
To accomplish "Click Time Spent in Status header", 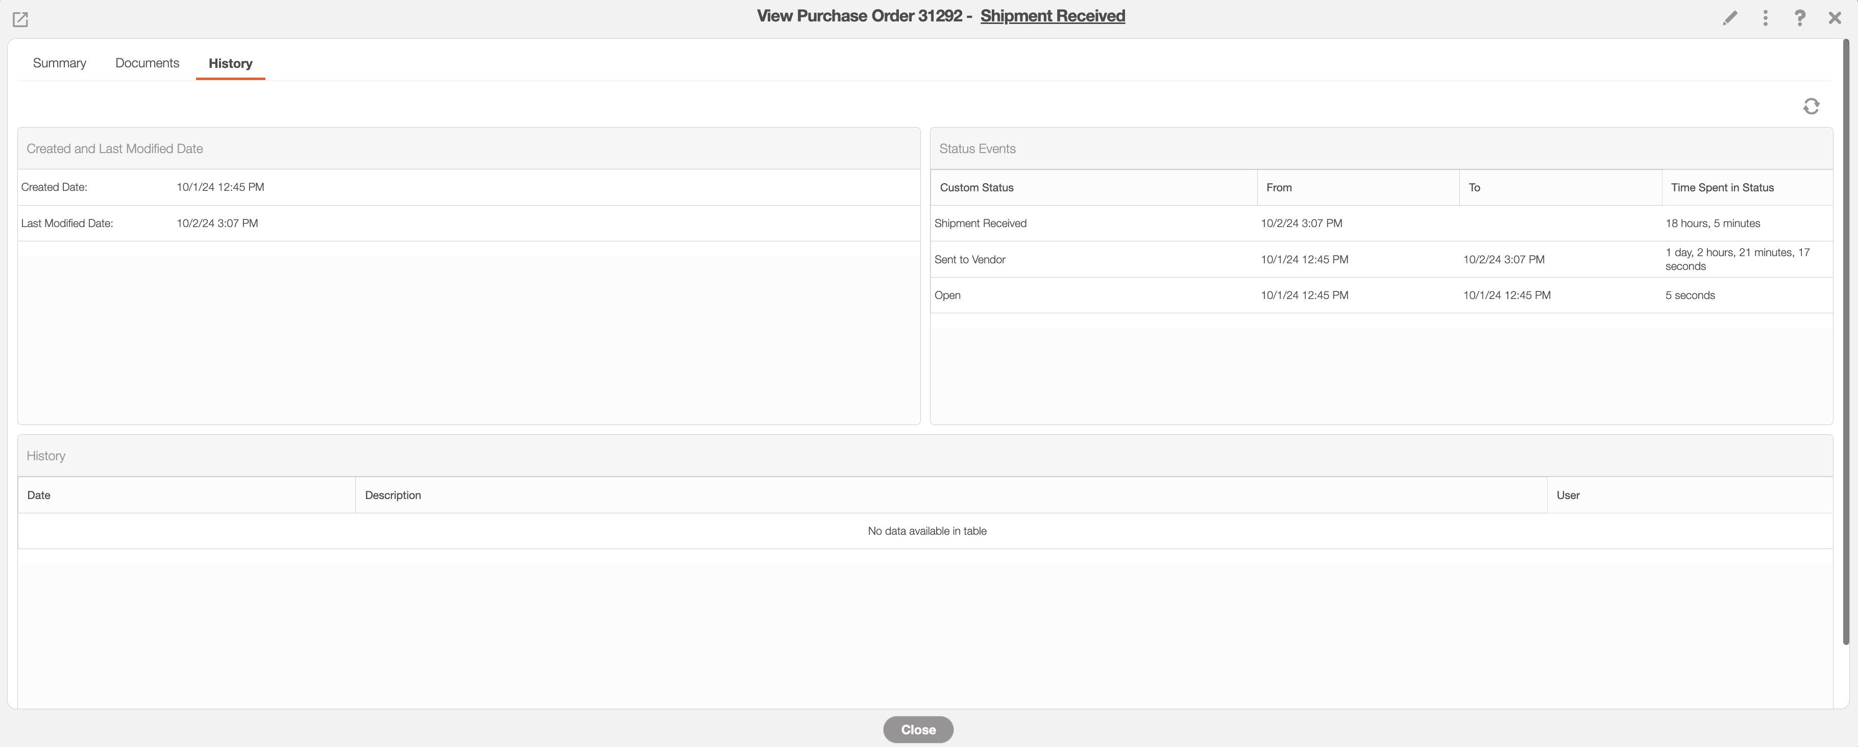I will tap(1722, 187).
